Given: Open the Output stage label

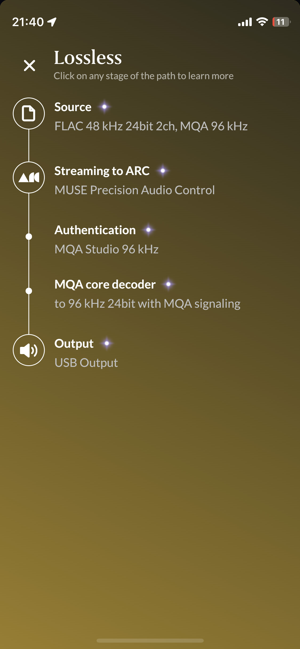Looking at the screenshot, I should pyautogui.click(x=74, y=344).
